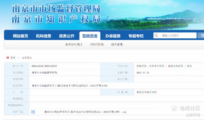
Task: Click the 南京市知识产权局 header title
Action: pos(56,19)
